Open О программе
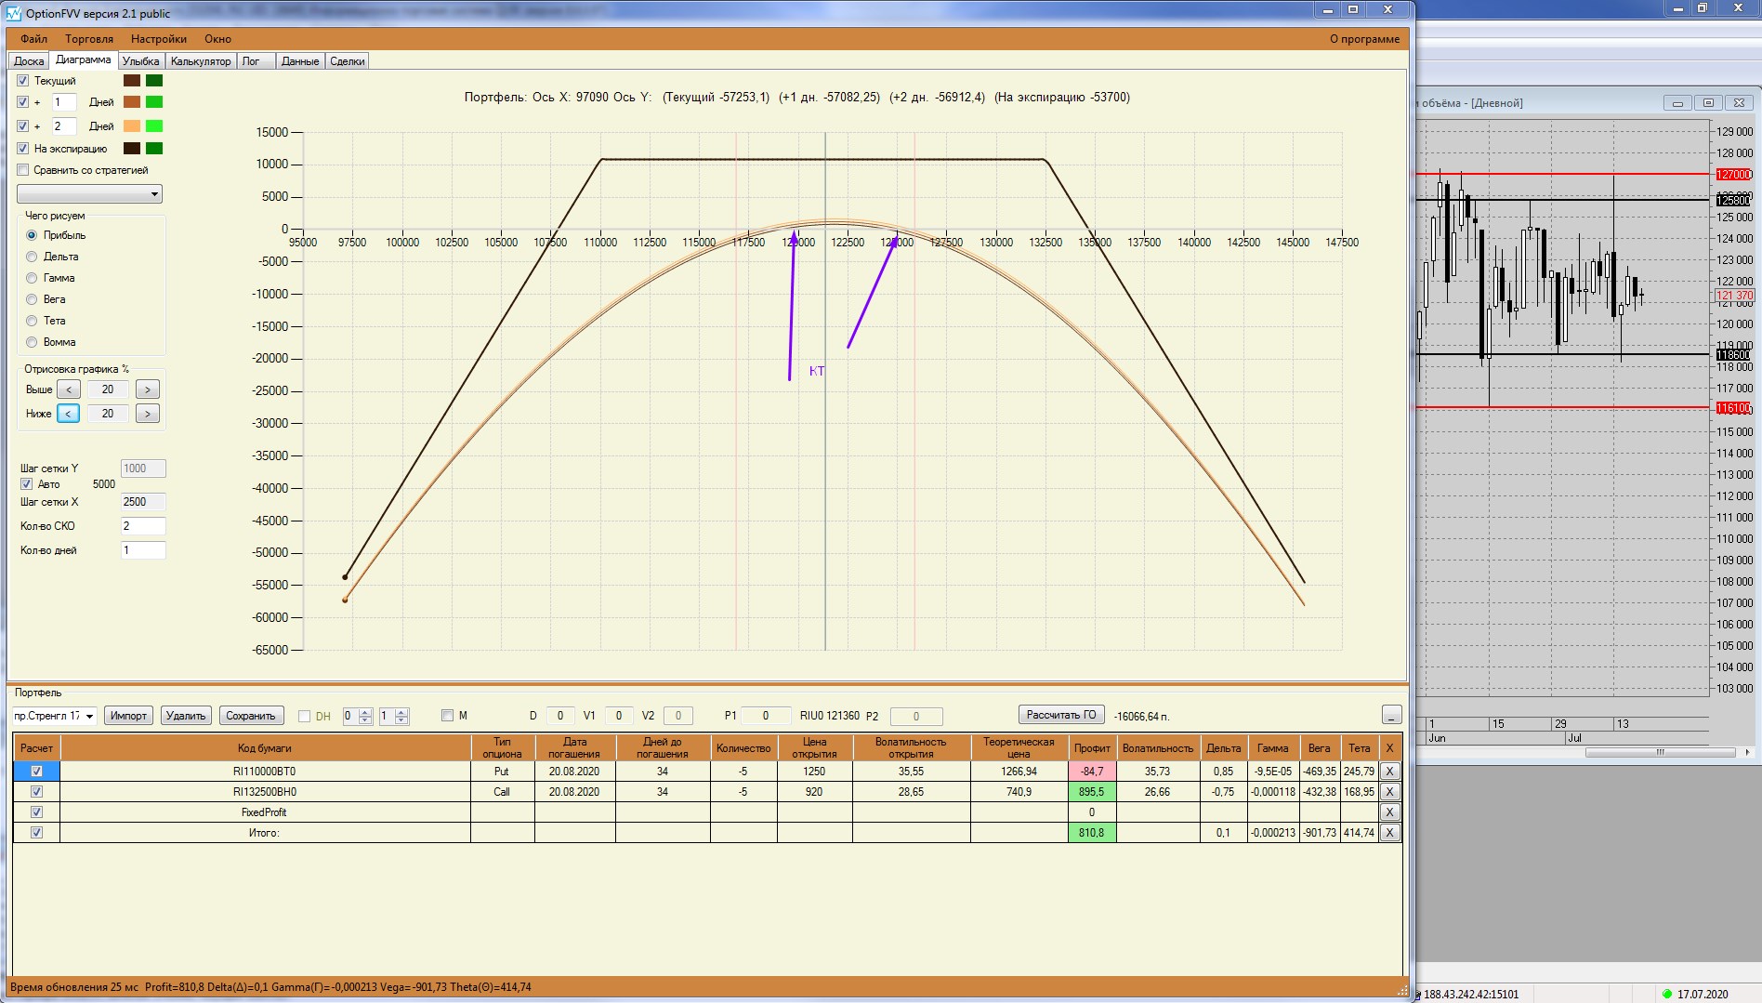 pyautogui.click(x=1364, y=39)
